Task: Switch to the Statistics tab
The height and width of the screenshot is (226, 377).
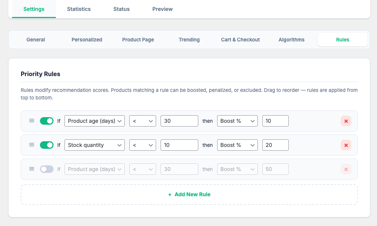Action: tap(79, 9)
